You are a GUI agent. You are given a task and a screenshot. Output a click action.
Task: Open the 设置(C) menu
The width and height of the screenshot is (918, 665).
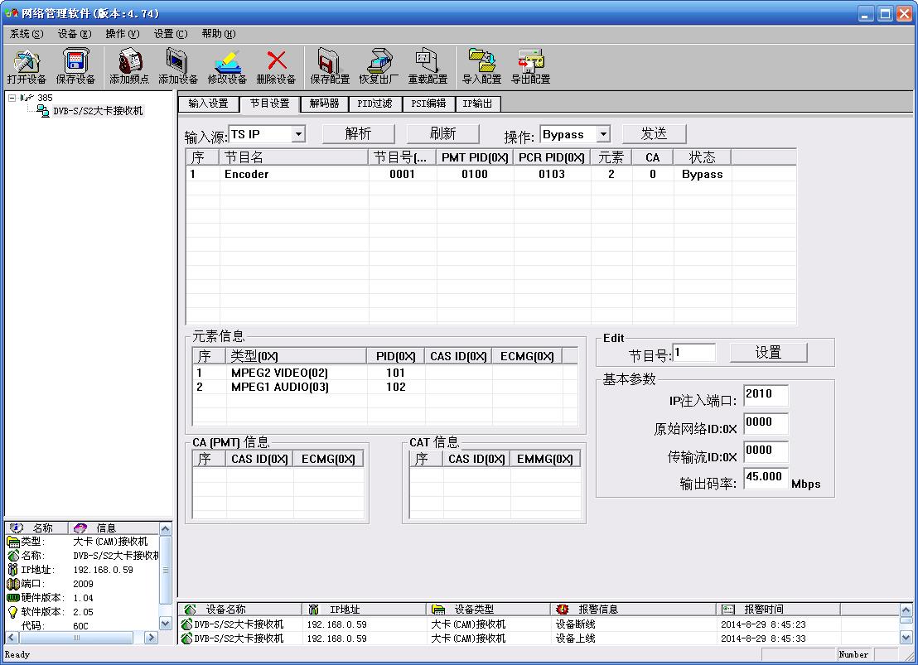point(171,34)
